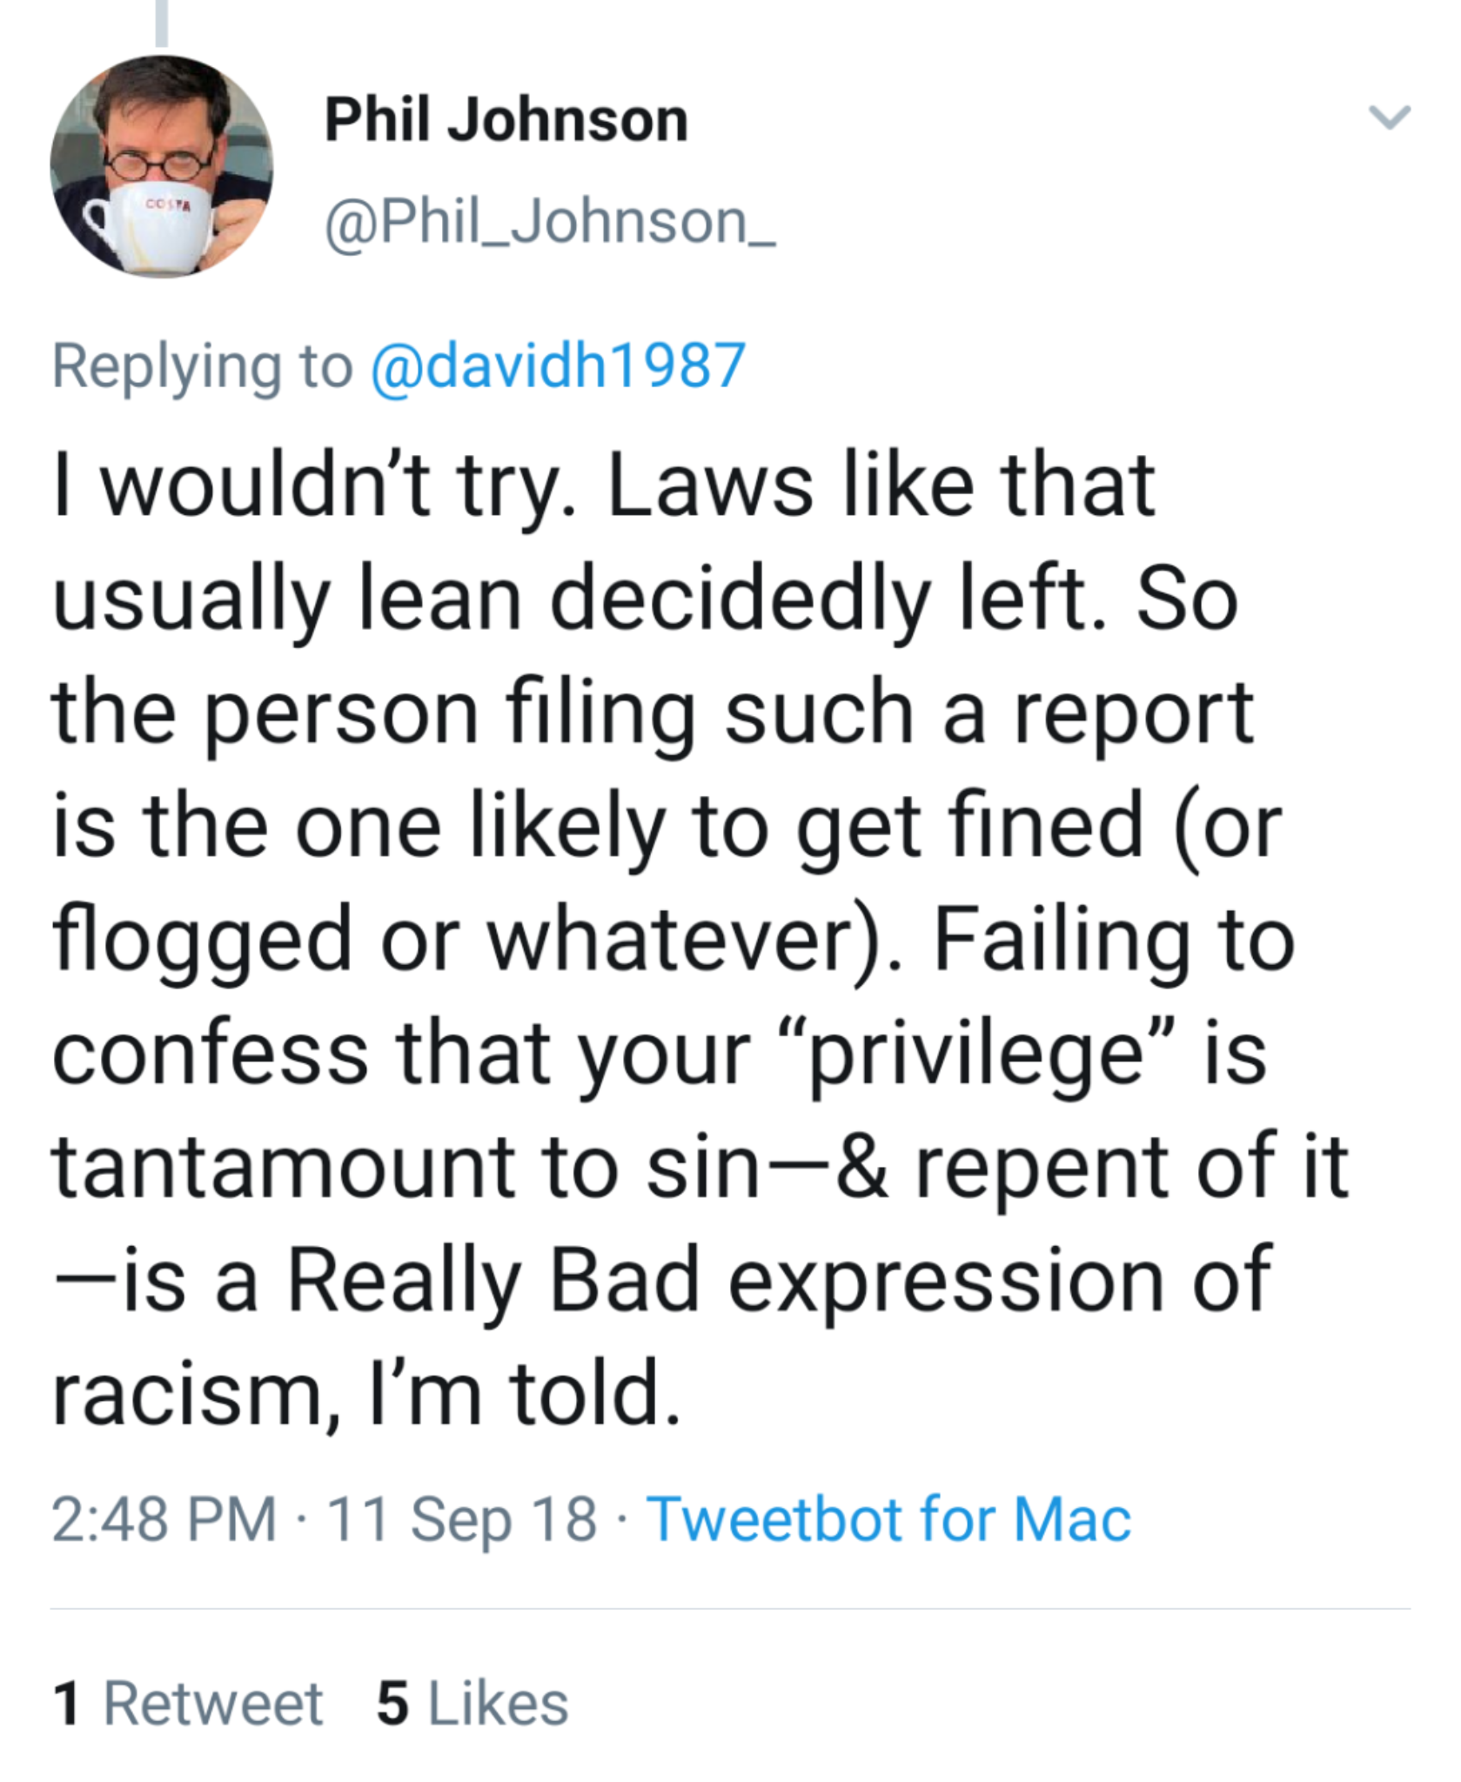1461x1782 pixels.
Task: Click the "Replying to" label
Action: 202,365
